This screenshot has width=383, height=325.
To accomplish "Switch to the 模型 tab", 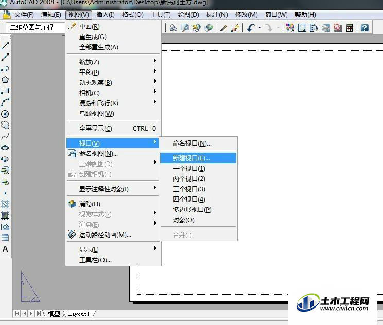I will (x=54, y=314).
